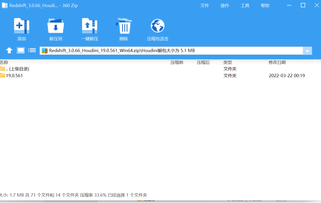Sort by the 修改日期 column header
This screenshot has width=321, height=203.
point(277,62)
